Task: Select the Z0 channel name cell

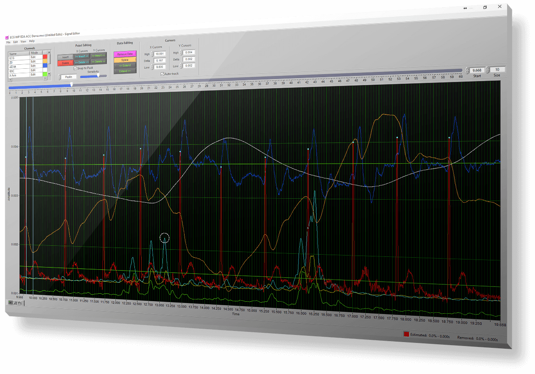Action: 19,63
